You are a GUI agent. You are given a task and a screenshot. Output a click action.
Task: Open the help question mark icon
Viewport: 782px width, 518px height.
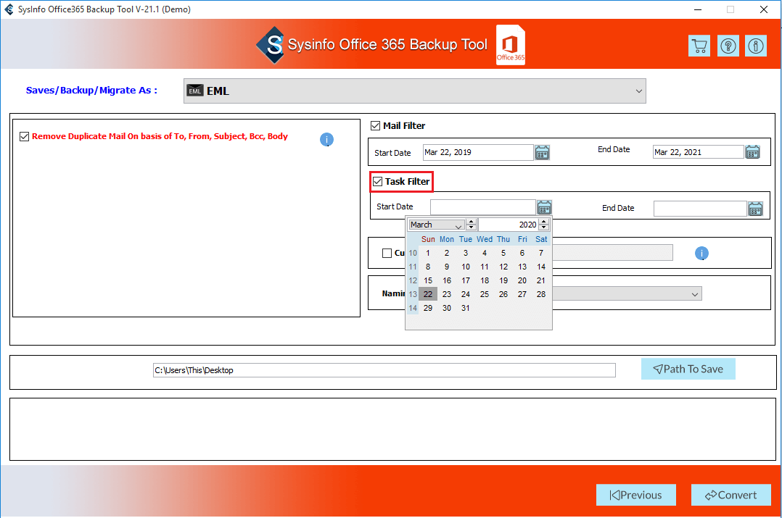(x=728, y=46)
